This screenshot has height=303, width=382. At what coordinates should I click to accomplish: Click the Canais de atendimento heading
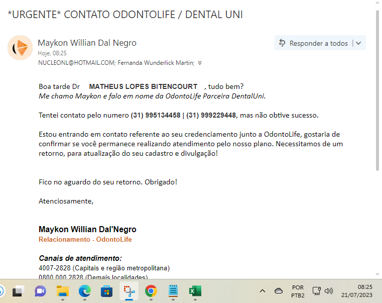[80, 258]
